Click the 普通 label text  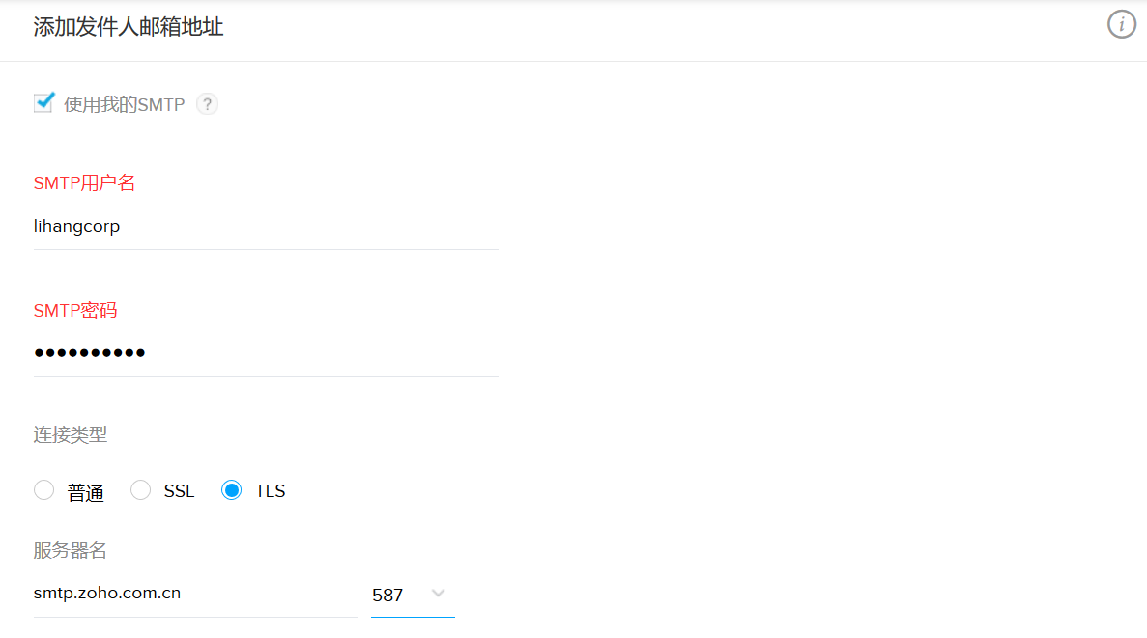(x=86, y=493)
